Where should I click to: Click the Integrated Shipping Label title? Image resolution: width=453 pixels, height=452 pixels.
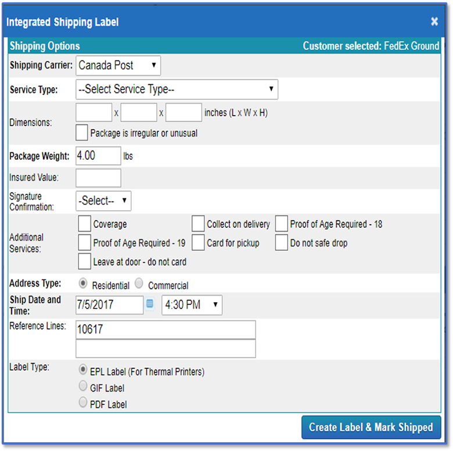(63, 22)
